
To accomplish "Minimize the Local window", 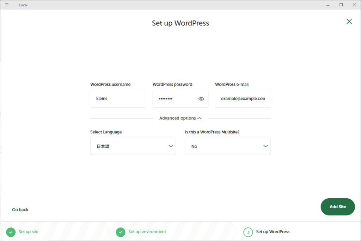I will (x=328, y=5).
